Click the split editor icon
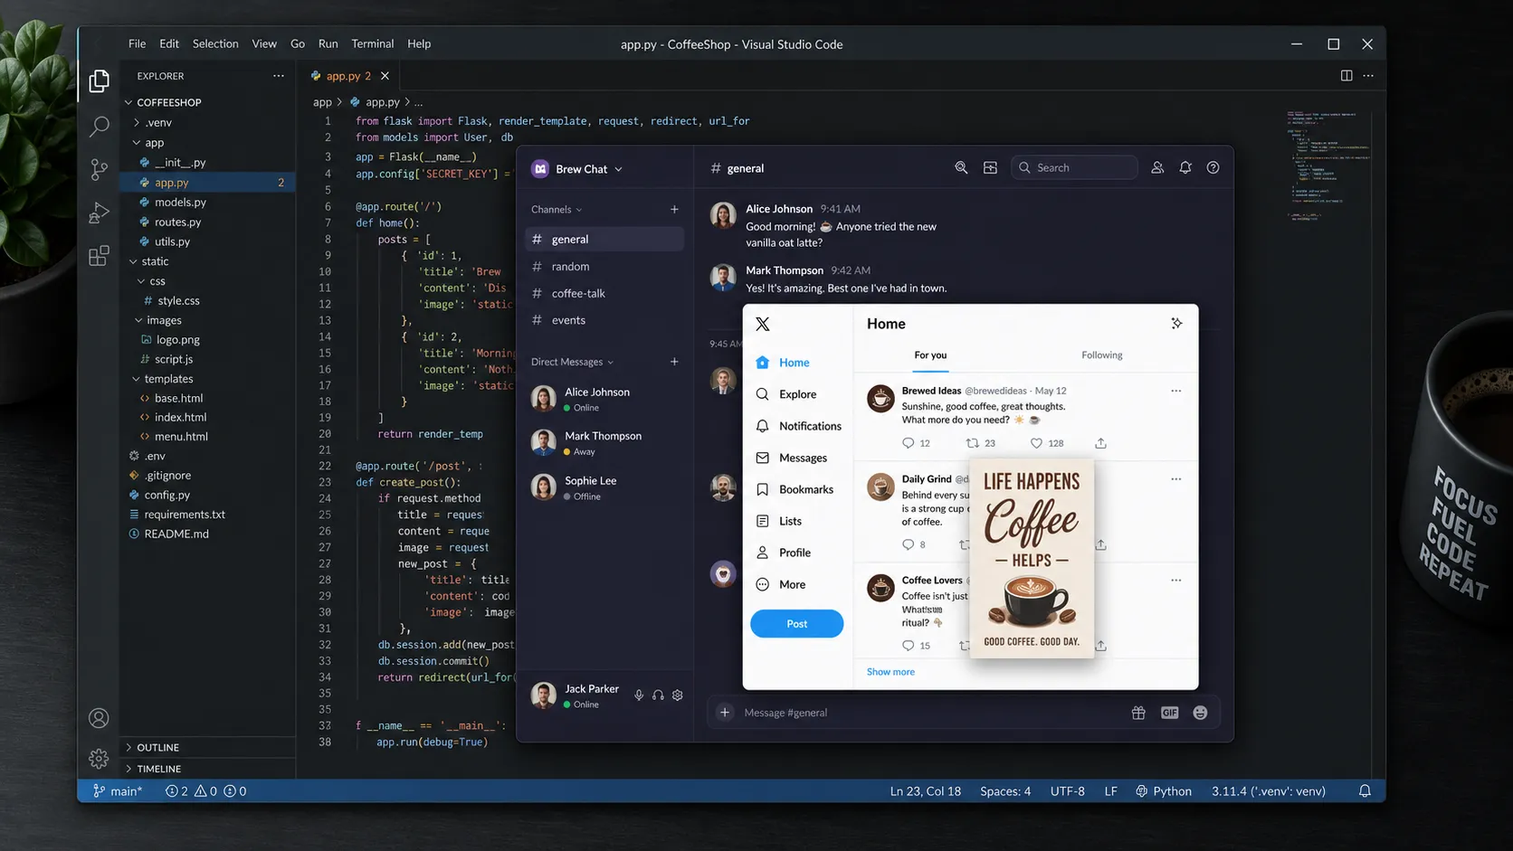1513x851 pixels. [x=1346, y=76]
